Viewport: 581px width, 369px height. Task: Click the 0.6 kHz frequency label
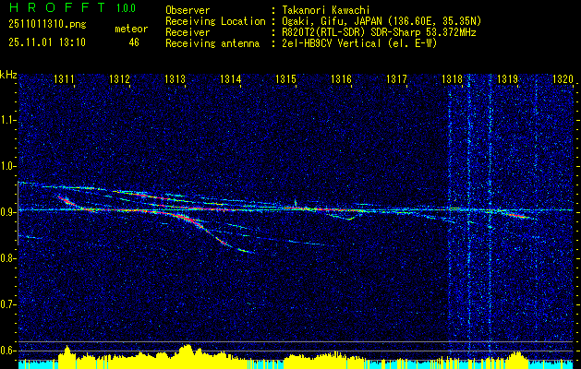pyautogui.click(x=7, y=351)
